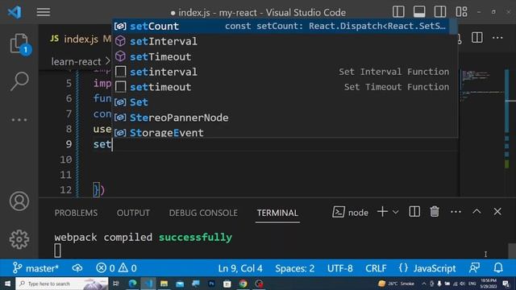Viewport: 516px width, 290px height.
Task: Choose the StereoPannerNode suggestion
Action: [x=285, y=118]
